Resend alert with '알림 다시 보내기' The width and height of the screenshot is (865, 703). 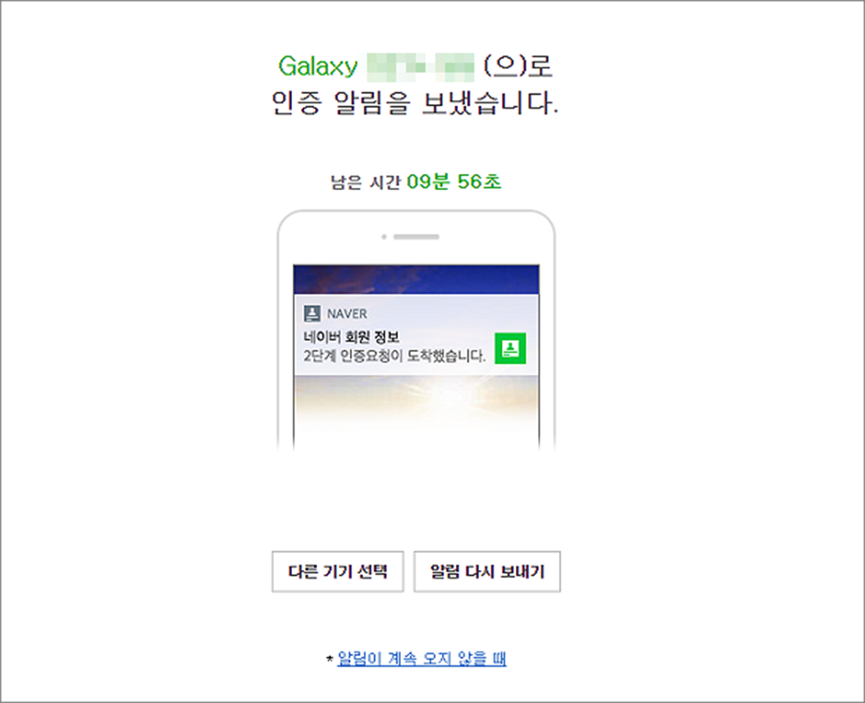[487, 571]
